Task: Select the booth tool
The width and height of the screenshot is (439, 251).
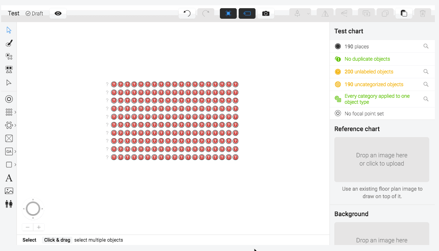Action: pos(9,138)
